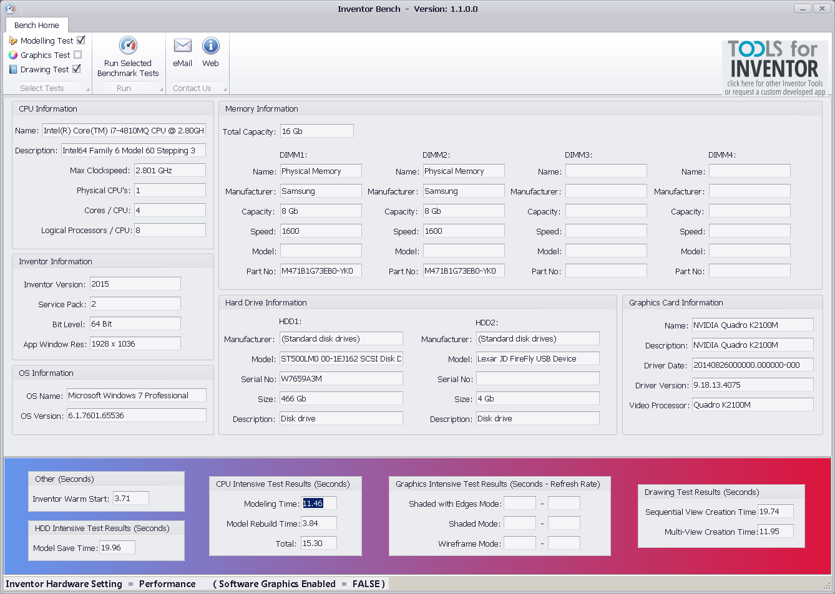Click the App Window Res field
The image size is (835, 594).
tap(135, 344)
